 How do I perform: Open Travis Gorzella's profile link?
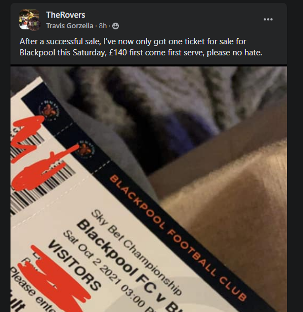[x=70, y=26]
